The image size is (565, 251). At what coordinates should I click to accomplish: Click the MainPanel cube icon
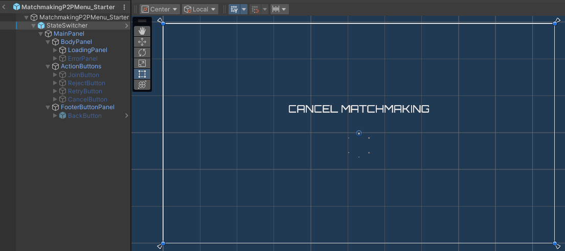pyautogui.click(x=48, y=34)
